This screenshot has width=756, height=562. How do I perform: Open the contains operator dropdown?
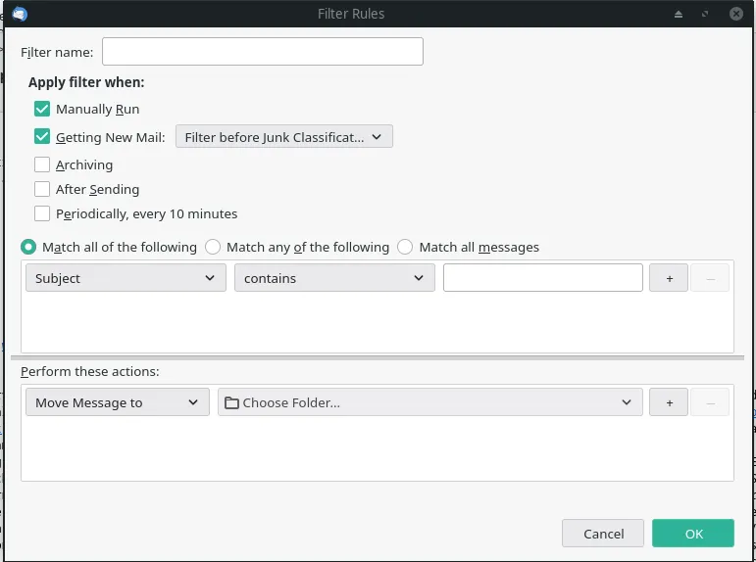pos(333,278)
